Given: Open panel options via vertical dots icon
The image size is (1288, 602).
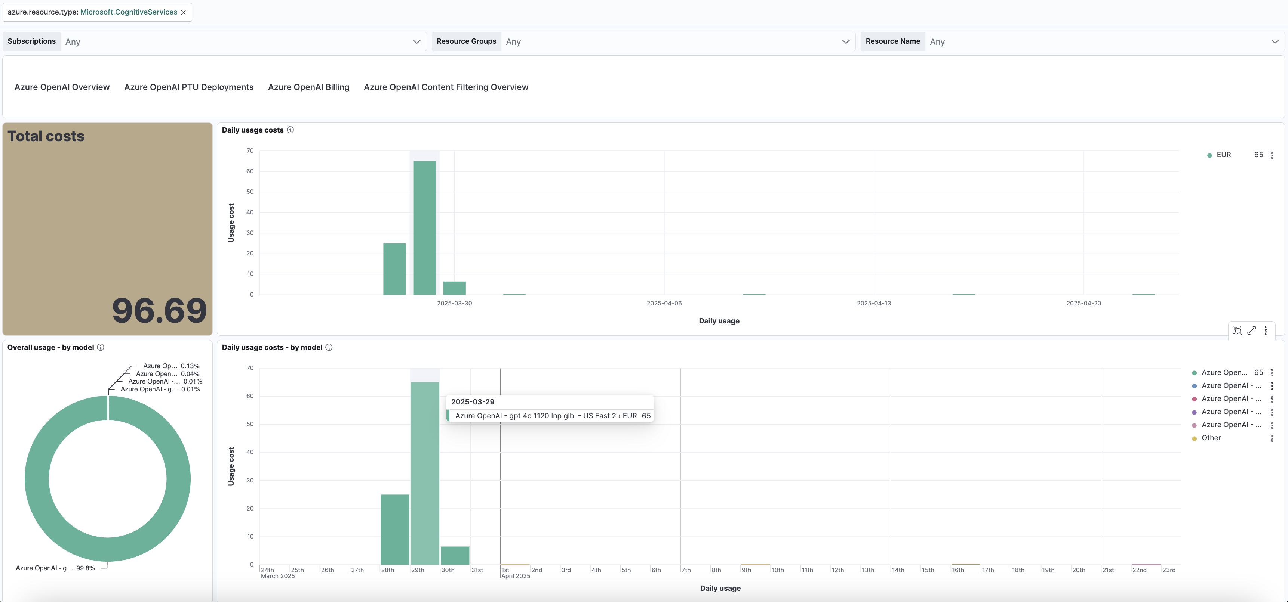Looking at the screenshot, I should (1266, 330).
